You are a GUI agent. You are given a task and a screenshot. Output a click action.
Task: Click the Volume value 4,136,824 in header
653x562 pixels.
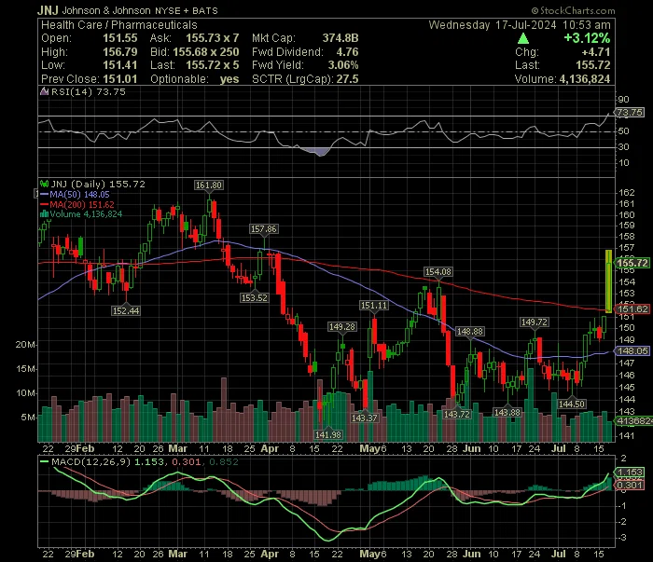click(585, 79)
